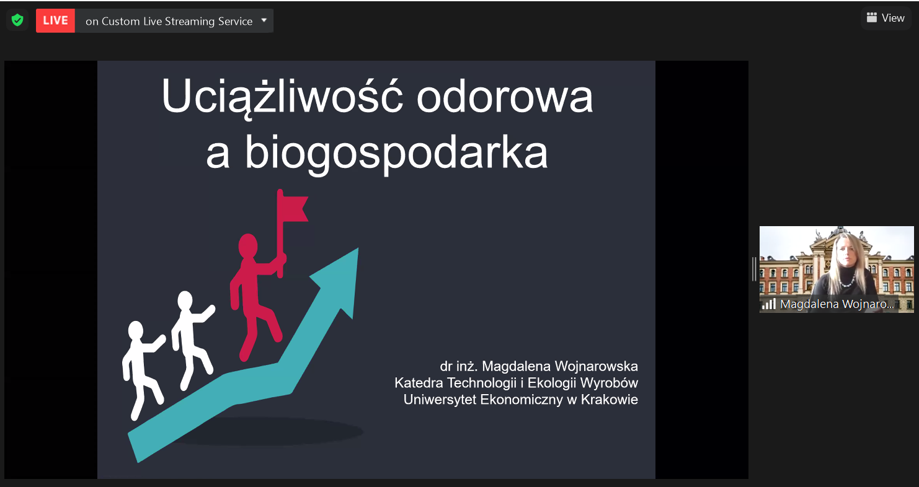Click the participant name label 'Magdalena Wojnaro...'
Screen dimensions: 919x487
837,304
